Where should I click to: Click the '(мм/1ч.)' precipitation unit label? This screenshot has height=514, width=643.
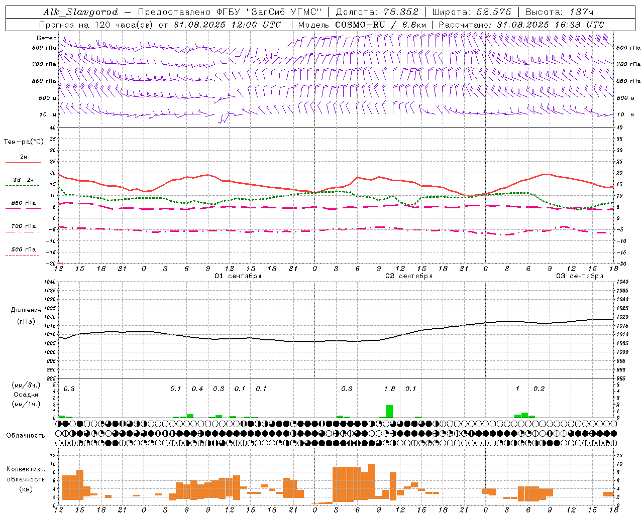point(26,404)
